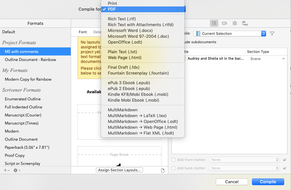
Task: Select Proof Copy format
Action: [x=35, y=155]
